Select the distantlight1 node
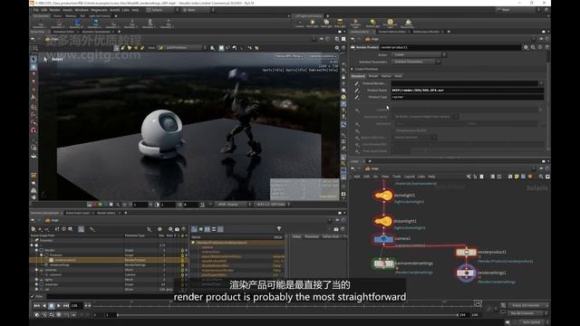Viewport: 580px width, 326px height. click(383, 221)
